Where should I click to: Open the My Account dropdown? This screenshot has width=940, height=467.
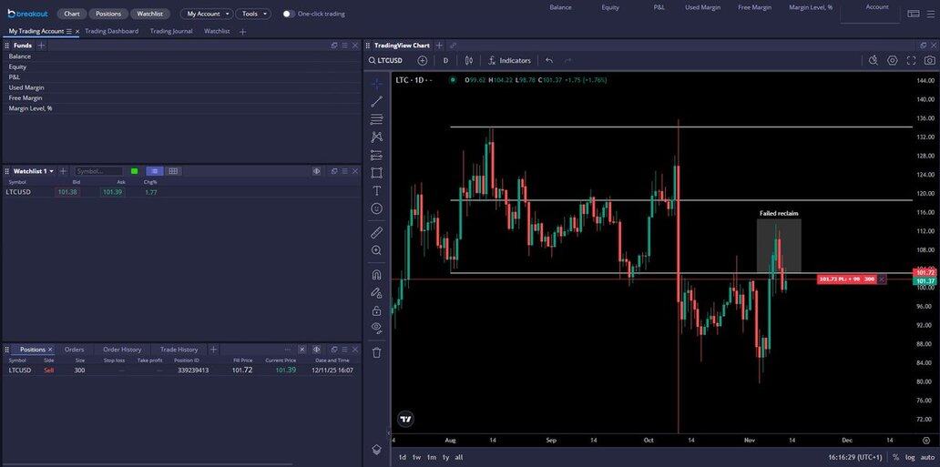coord(205,14)
